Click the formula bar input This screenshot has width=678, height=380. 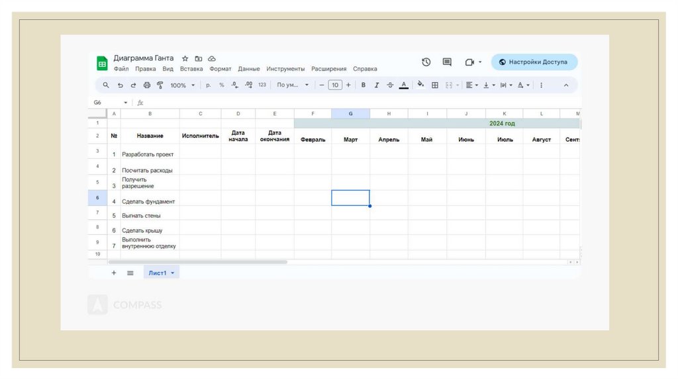point(363,103)
